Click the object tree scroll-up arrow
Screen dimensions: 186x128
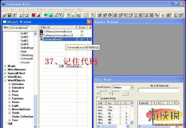coord(36,34)
